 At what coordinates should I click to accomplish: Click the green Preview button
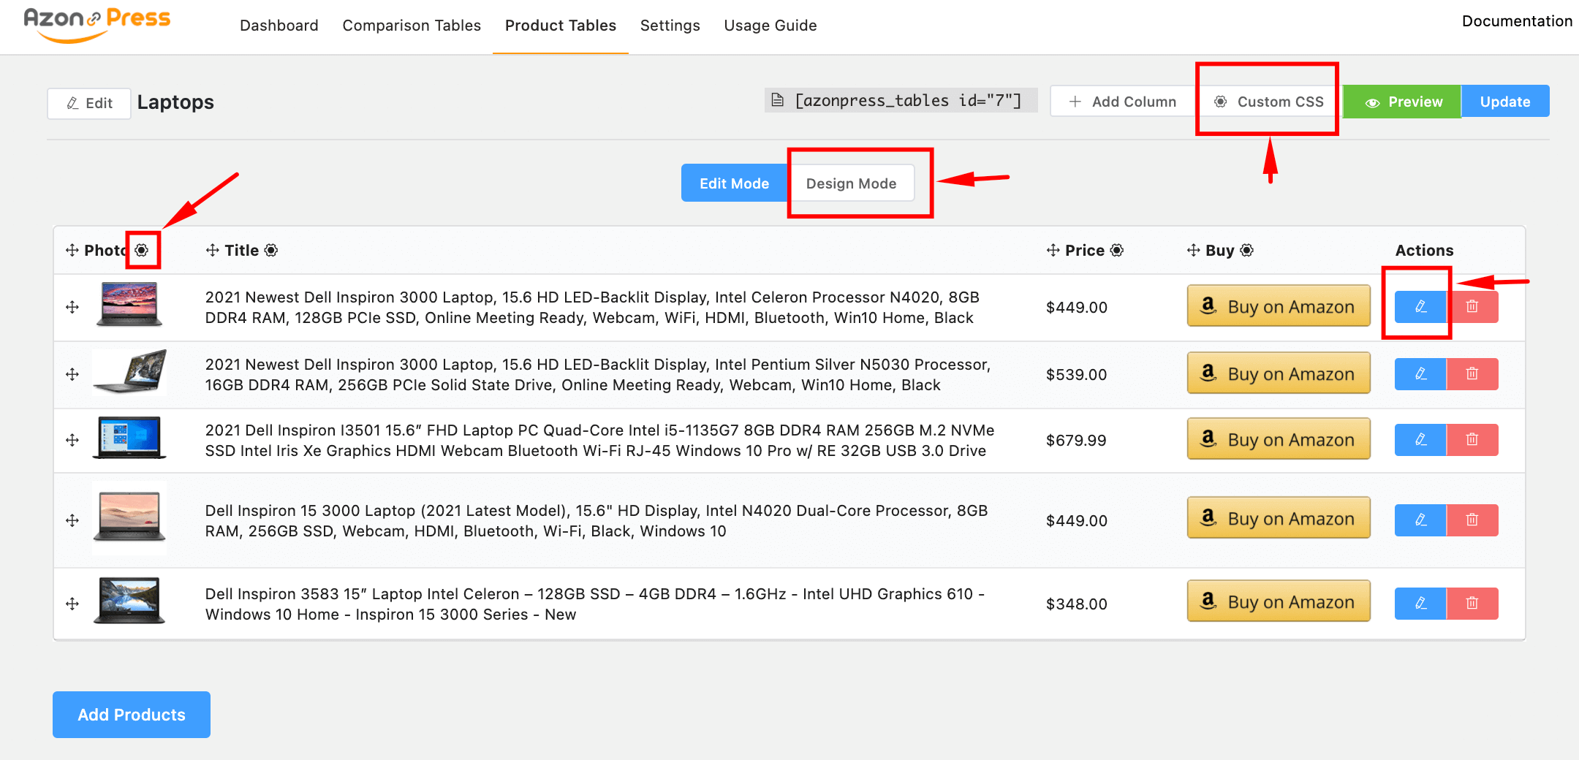click(1403, 102)
